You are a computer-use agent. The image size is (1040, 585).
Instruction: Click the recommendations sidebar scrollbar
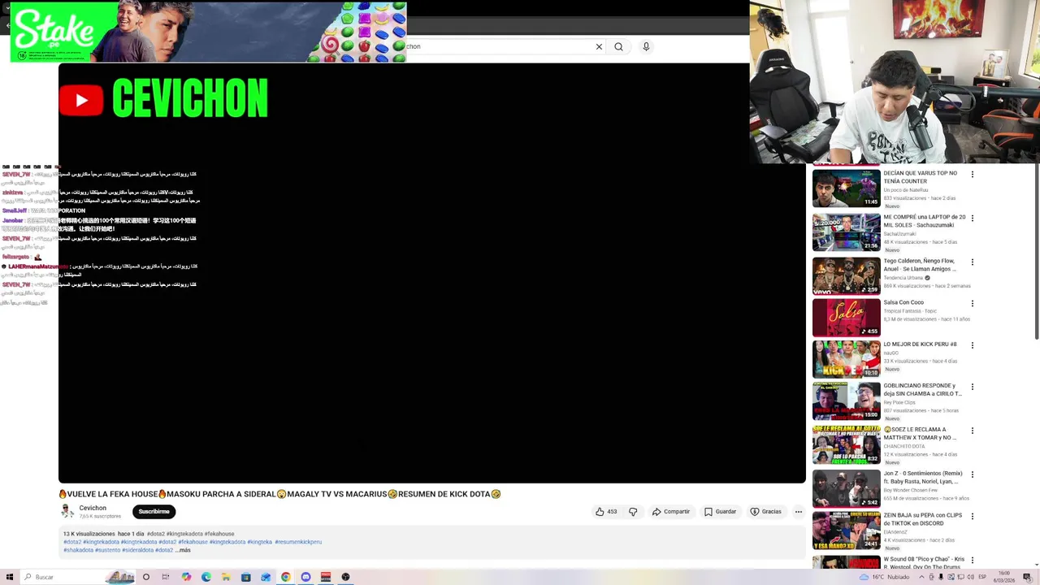click(1036, 252)
